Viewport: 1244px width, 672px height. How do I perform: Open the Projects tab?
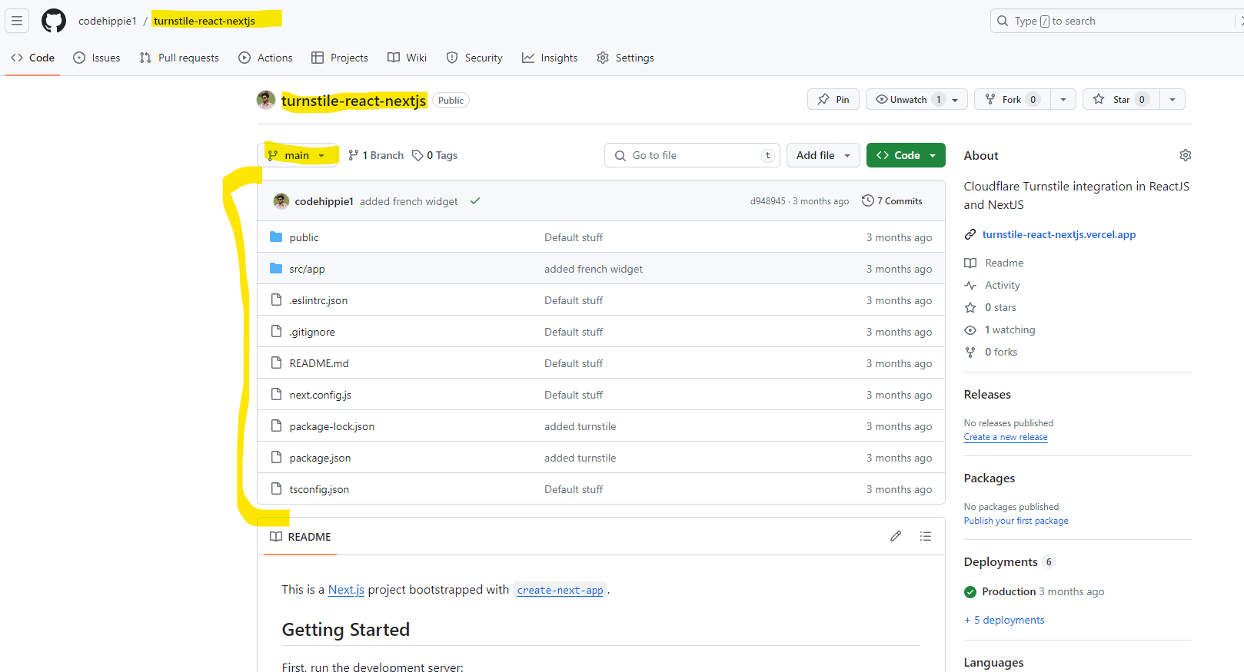pos(340,58)
